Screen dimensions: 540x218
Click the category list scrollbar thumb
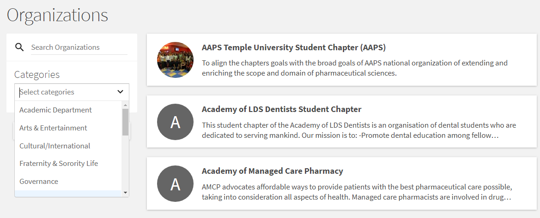pos(125,122)
